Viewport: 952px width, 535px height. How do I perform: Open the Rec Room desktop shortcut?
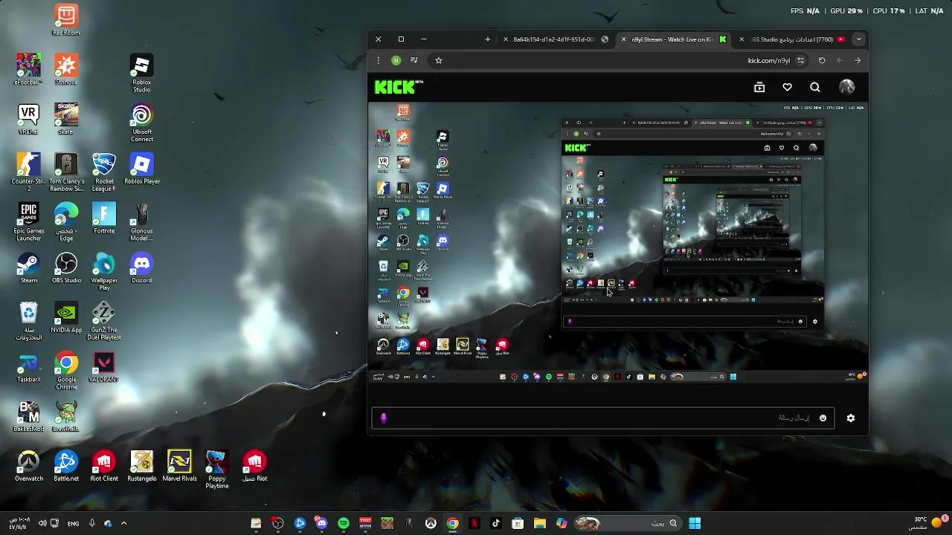point(66,20)
